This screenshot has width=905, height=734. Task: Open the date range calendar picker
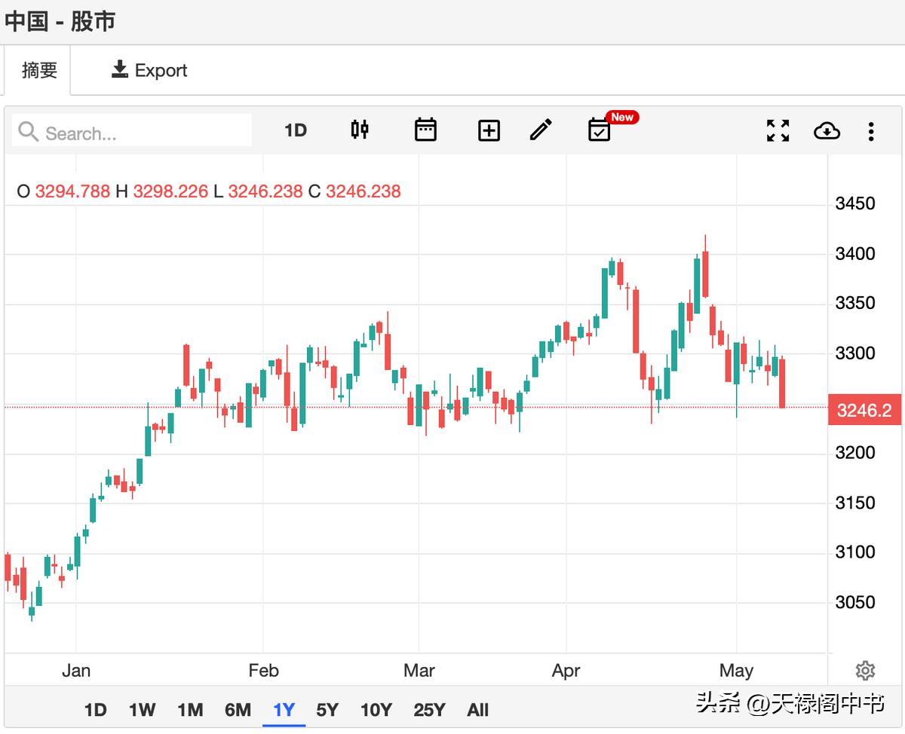point(425,130)
